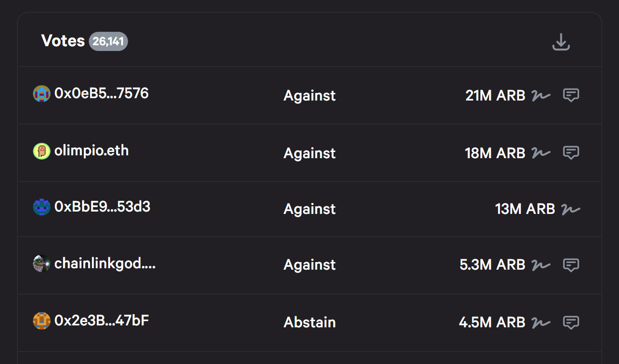Image resolution: width=619 pixels, height=364 pixels.
Task: Click signature icon beside 13M ARB
Action: pyautogui.click(x=570, y=209)
